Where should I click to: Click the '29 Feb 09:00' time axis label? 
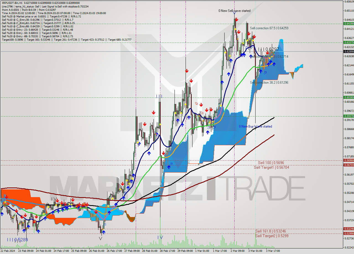pos(185,251)
